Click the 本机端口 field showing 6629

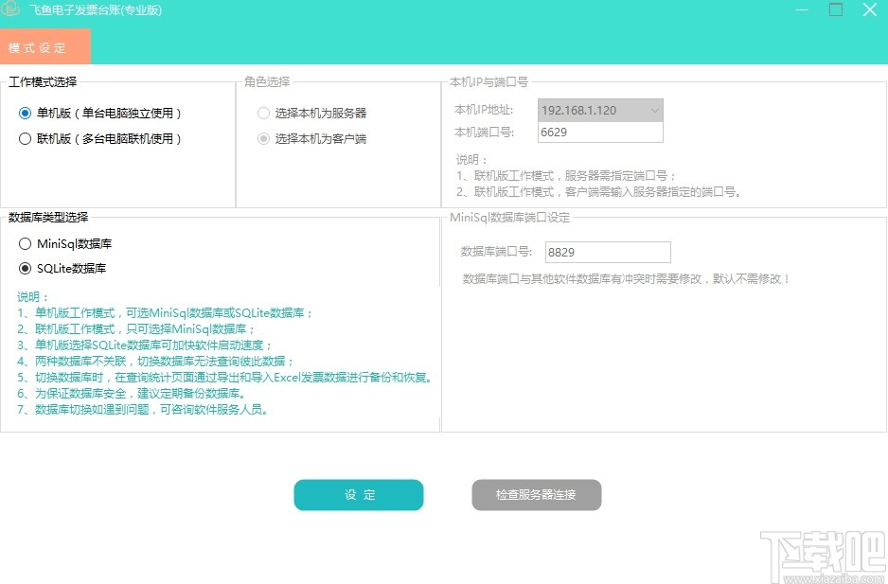(600, 133)
